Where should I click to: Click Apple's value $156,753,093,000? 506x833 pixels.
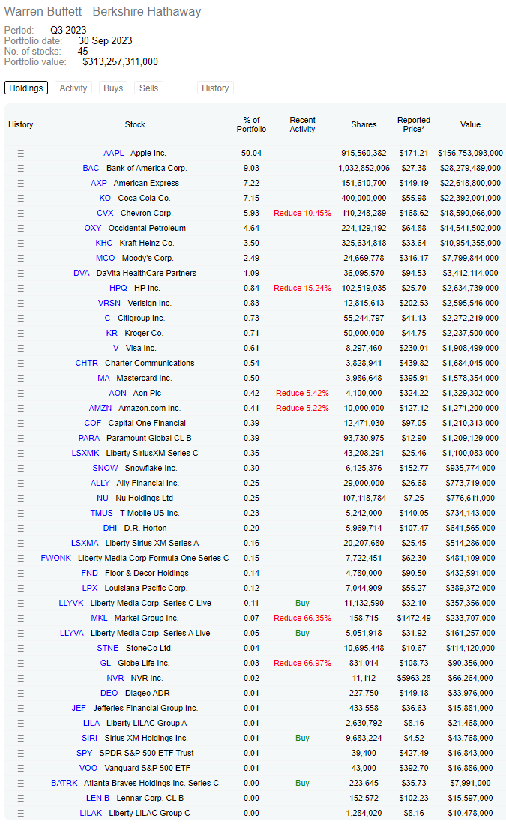click(x=471, y=154)
